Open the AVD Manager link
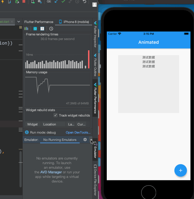The width and height of the screenshot is (194, 199). (x=51, y=172)
